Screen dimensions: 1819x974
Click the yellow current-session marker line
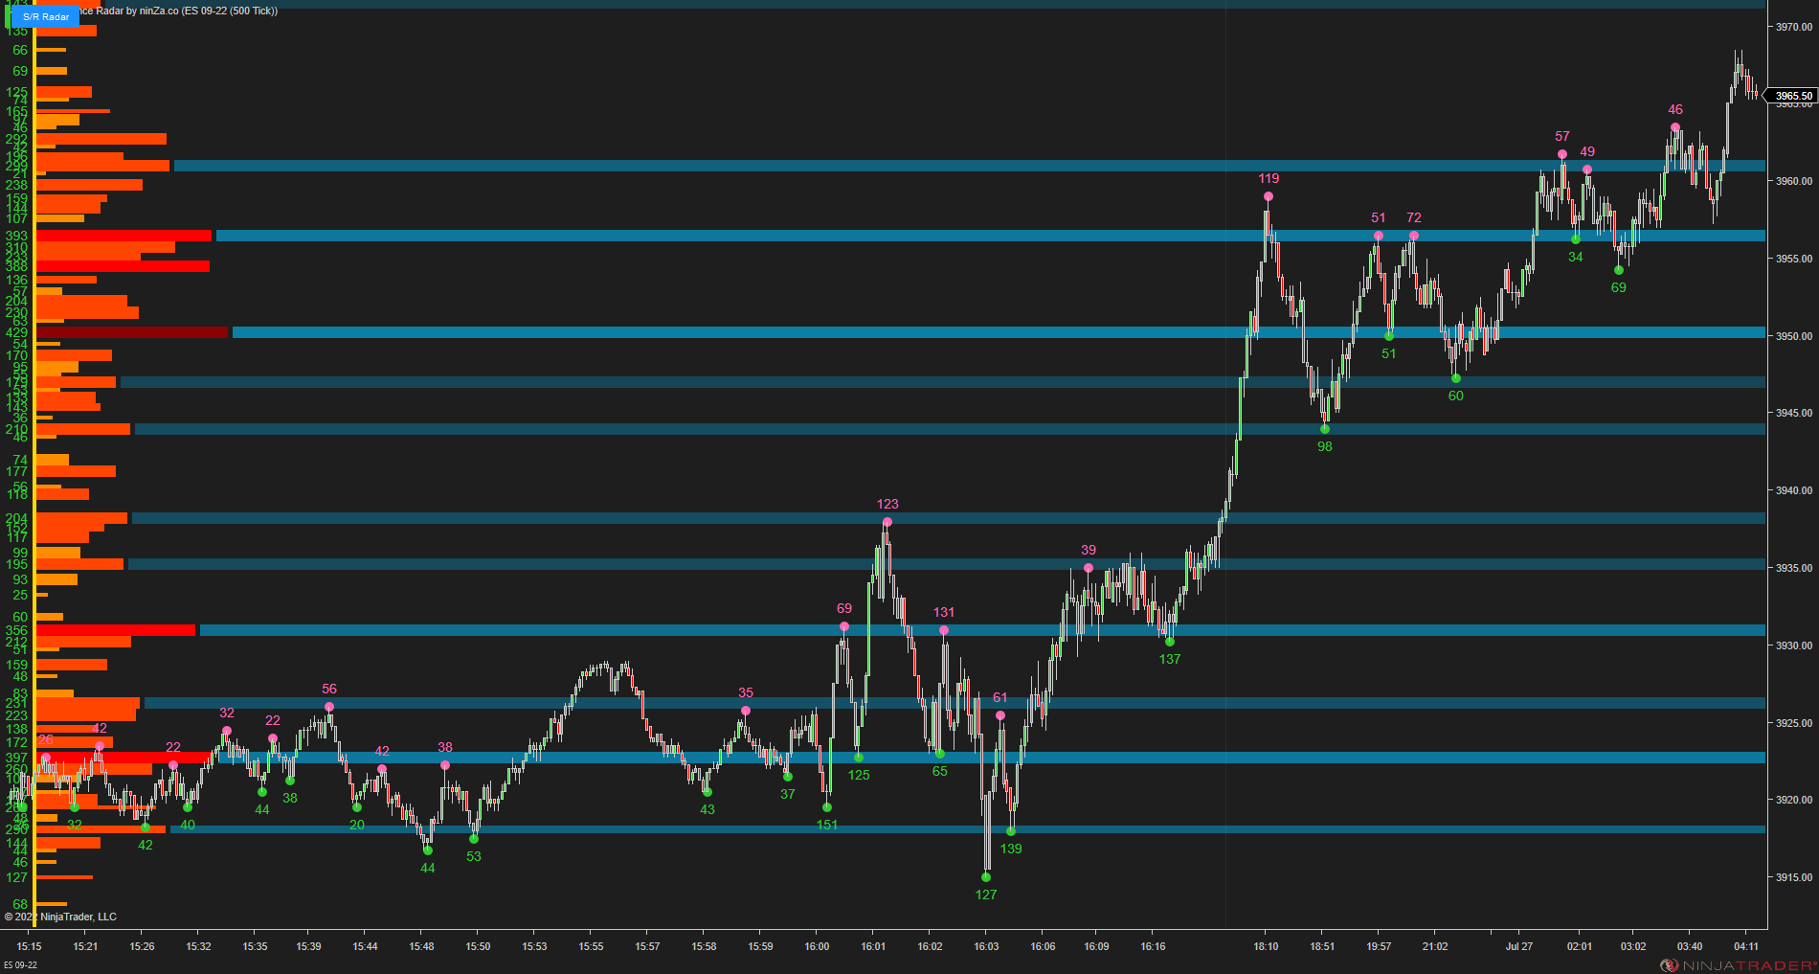point(35,479)
